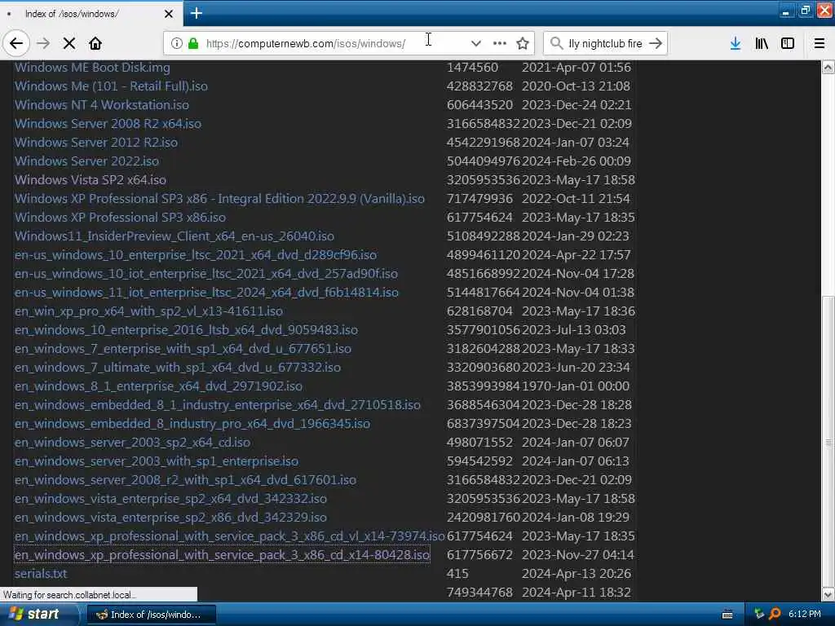The width and height of the screenshot is (835, 626).
Task: Open Windows Me (101 - Retail Full).iso link
Action: [111, 86]
